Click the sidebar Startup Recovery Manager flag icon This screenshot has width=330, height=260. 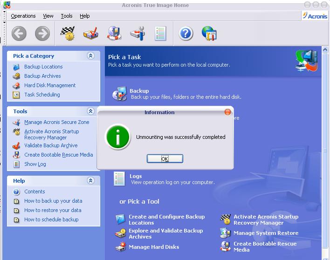(x=16, y=132)
